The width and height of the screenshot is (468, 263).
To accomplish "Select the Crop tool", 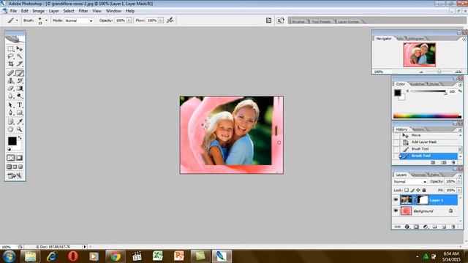I will pyautogui.click(x=11, y=64).
